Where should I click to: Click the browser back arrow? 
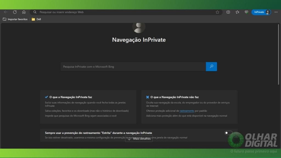click(6, 12)
